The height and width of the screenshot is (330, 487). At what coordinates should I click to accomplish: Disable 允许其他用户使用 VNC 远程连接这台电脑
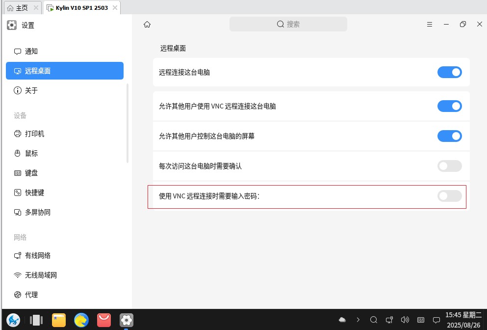[x=449, y=106]
